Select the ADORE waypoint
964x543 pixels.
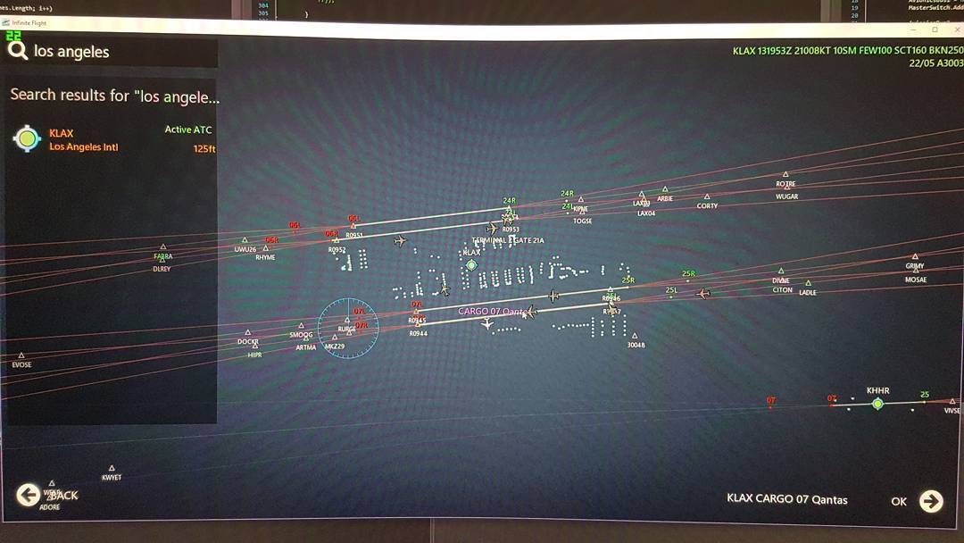50,503
